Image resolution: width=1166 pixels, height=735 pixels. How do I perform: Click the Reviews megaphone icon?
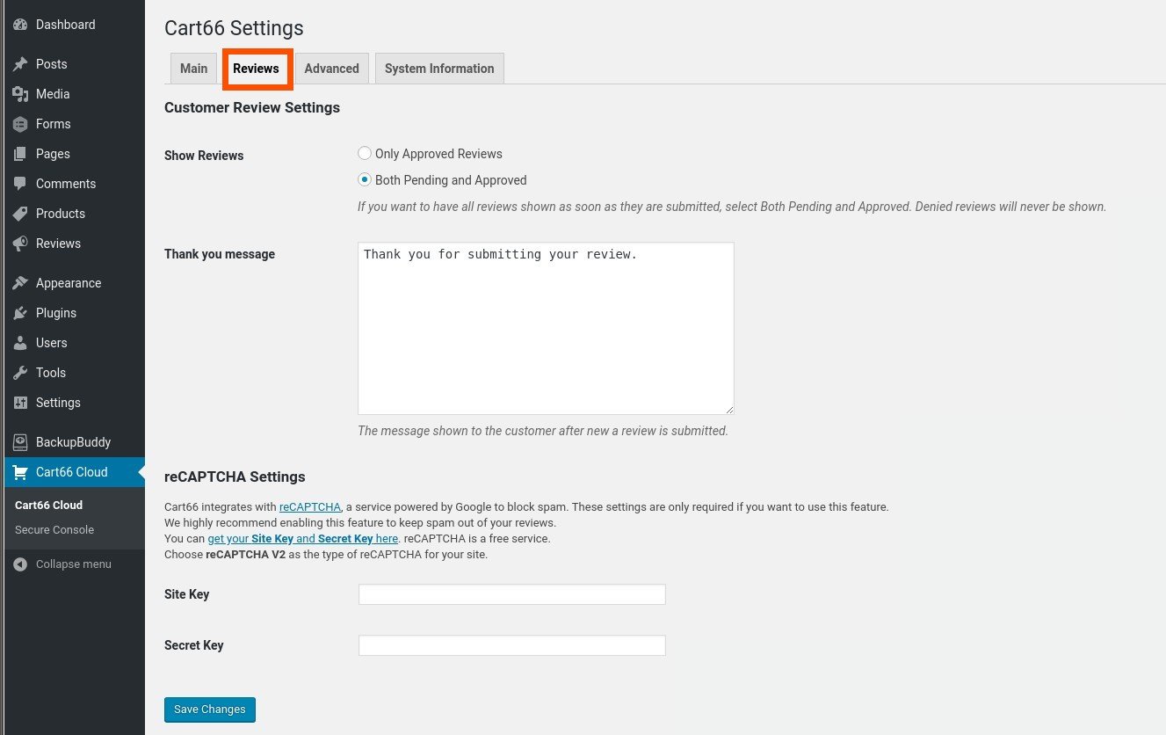click(x=20, y=244)
